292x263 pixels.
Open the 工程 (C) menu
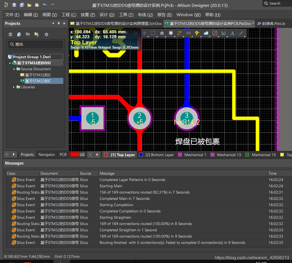69,15
